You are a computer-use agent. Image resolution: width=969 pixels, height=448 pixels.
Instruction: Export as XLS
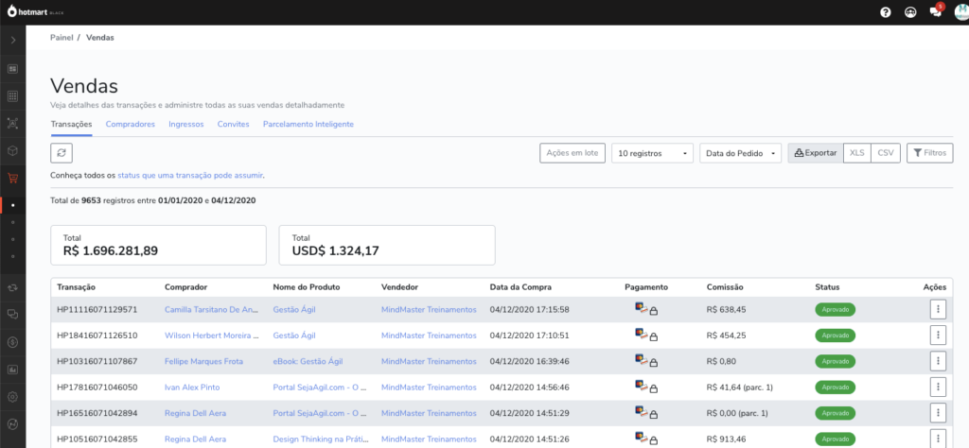coord(857,153)
